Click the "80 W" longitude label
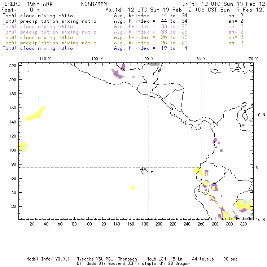This screenshot has width=267, height=267. 201,59
